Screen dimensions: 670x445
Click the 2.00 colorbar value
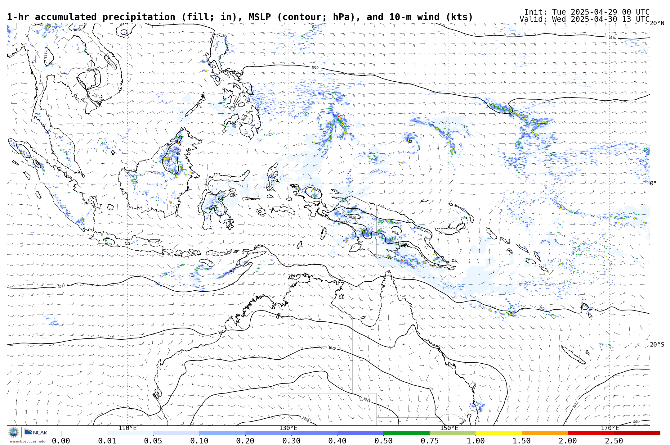tap(568, 441)
